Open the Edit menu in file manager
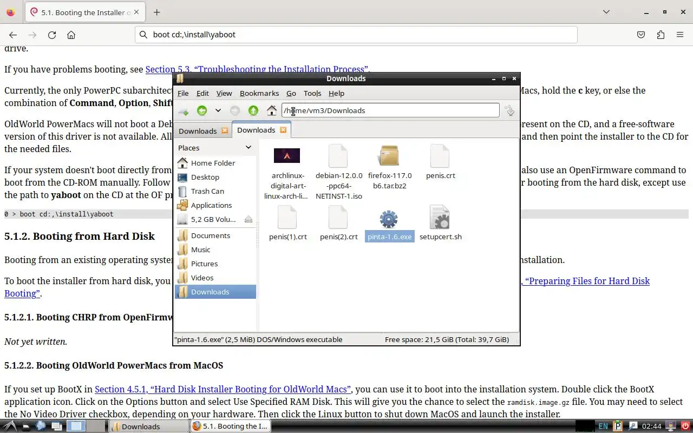Viewport: 693px width, 433px height. [x=202, y=93]
